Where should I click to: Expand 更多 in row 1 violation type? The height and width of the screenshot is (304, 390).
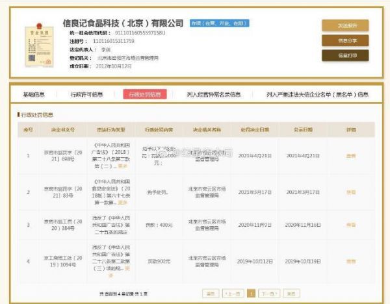pyautogui.click(x=122, y=166)
